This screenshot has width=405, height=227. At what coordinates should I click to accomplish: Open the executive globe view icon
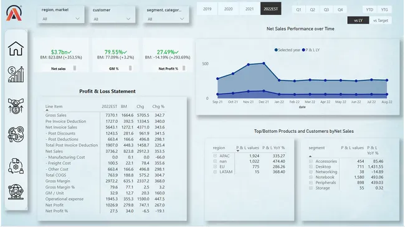click(x=16, y=191)
